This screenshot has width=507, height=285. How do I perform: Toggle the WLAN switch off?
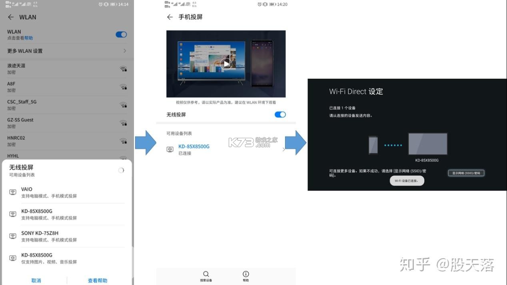(x=121, y=34)
